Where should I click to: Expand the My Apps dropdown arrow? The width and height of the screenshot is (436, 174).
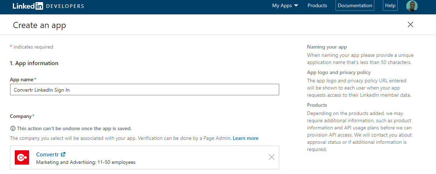[x=296, y=6]
